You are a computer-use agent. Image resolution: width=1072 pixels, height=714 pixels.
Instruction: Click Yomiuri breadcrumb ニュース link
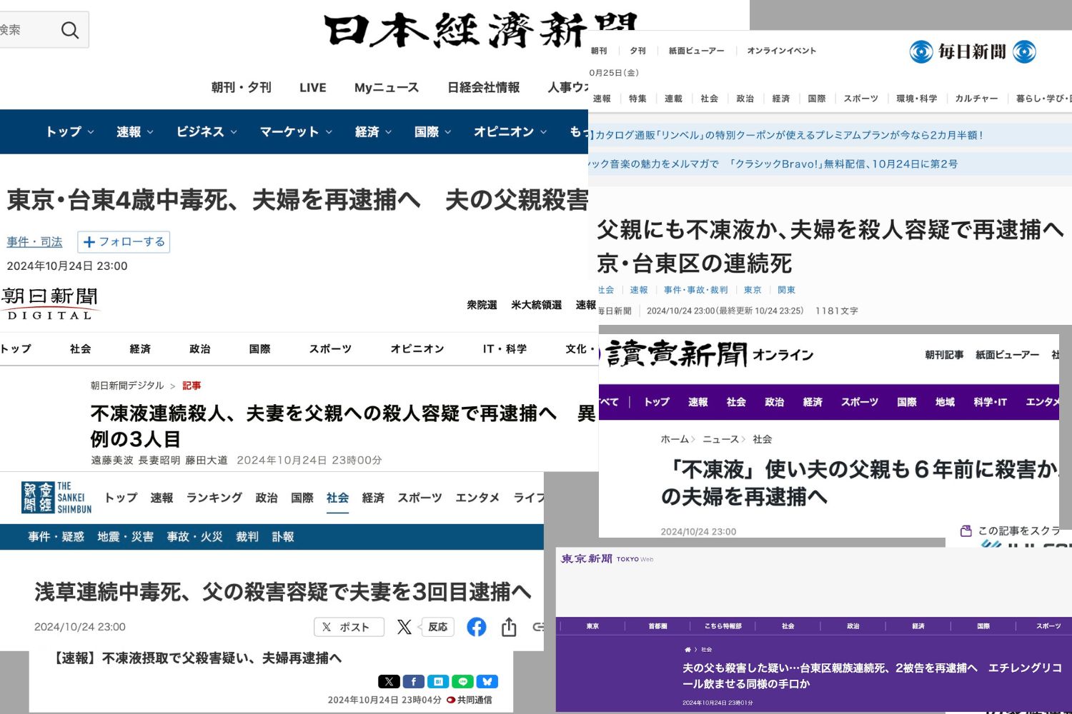[720, 439]
